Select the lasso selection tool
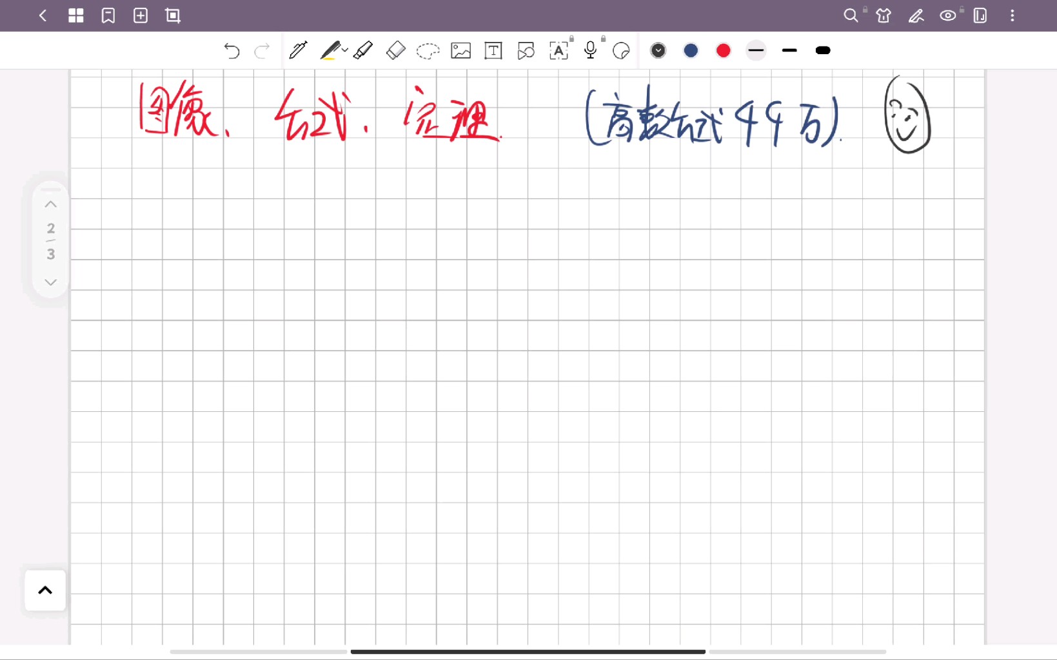 (x=428, y=50)
